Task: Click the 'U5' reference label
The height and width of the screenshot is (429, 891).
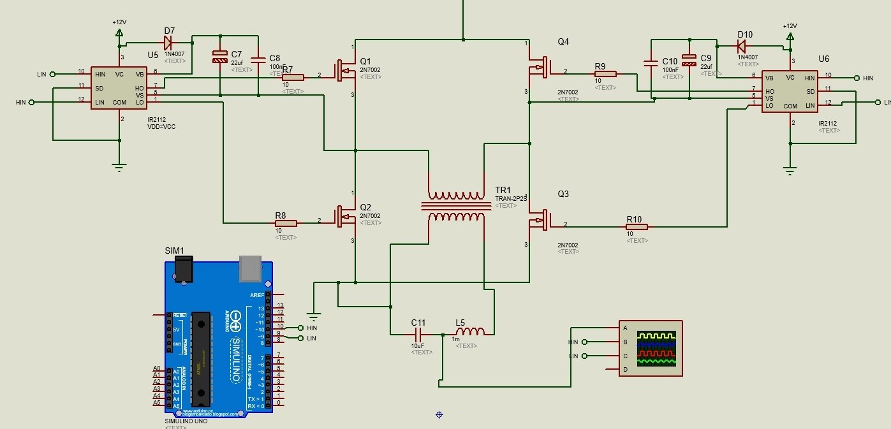Action: 153,55
